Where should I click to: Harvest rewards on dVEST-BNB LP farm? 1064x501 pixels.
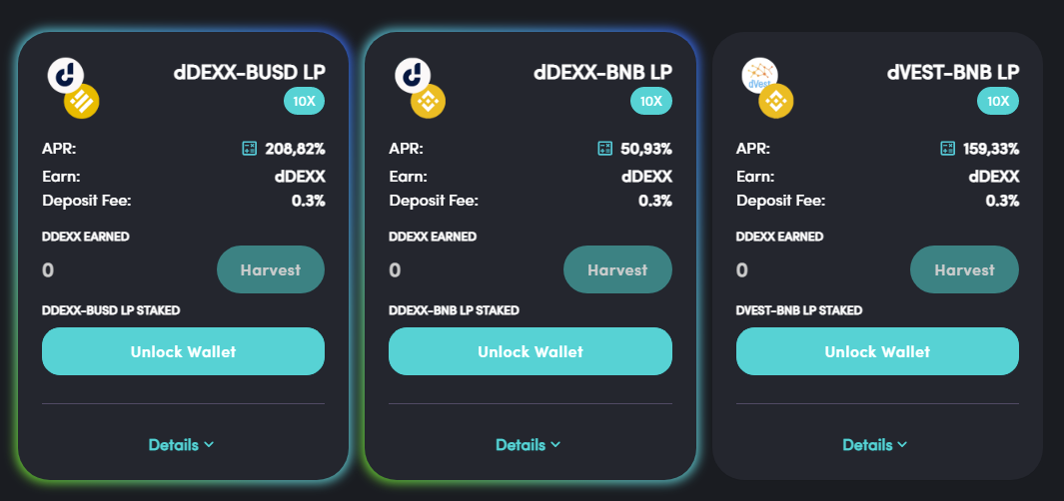964,269
